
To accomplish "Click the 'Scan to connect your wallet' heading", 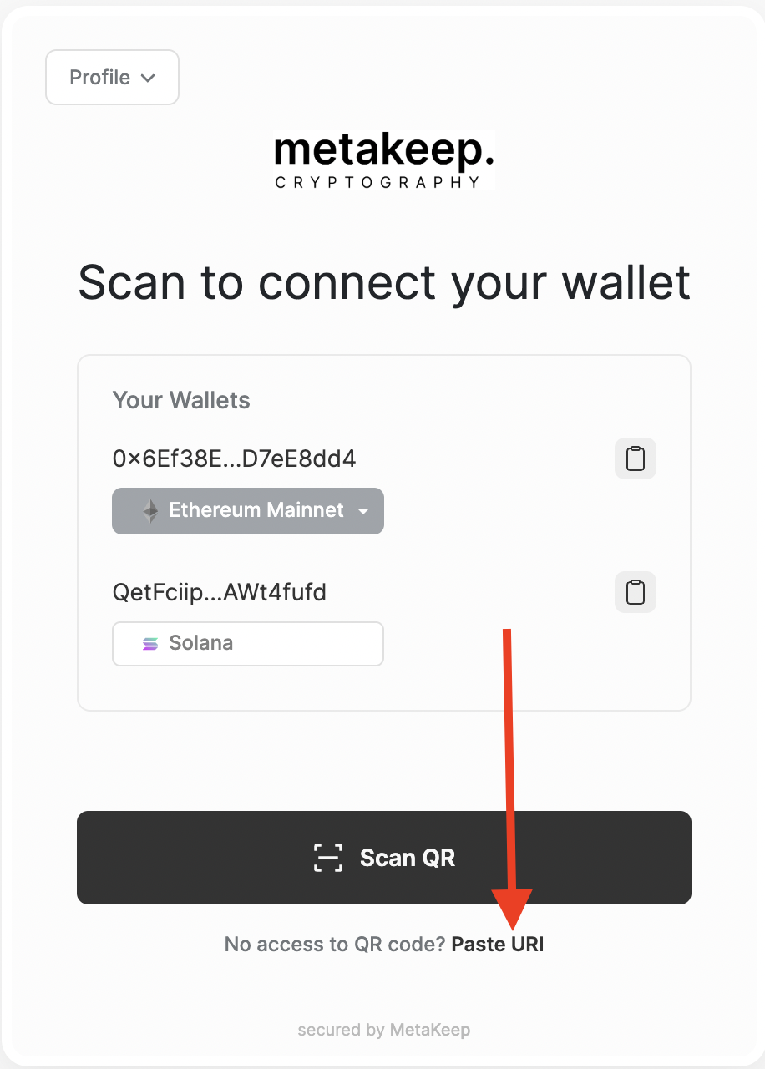I will point(384,282).
